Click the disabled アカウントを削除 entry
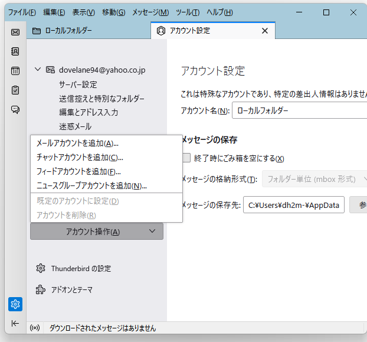367x342 pixels. click(106, 215)
